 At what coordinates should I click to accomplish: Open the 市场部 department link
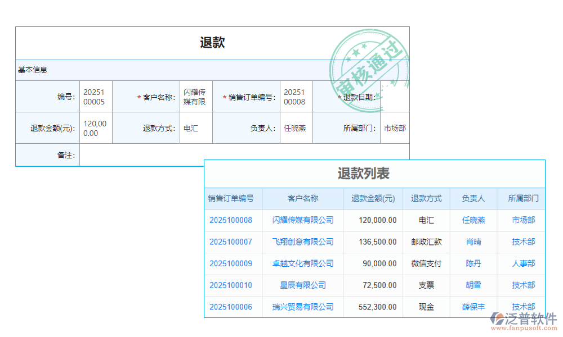point(522,220)
